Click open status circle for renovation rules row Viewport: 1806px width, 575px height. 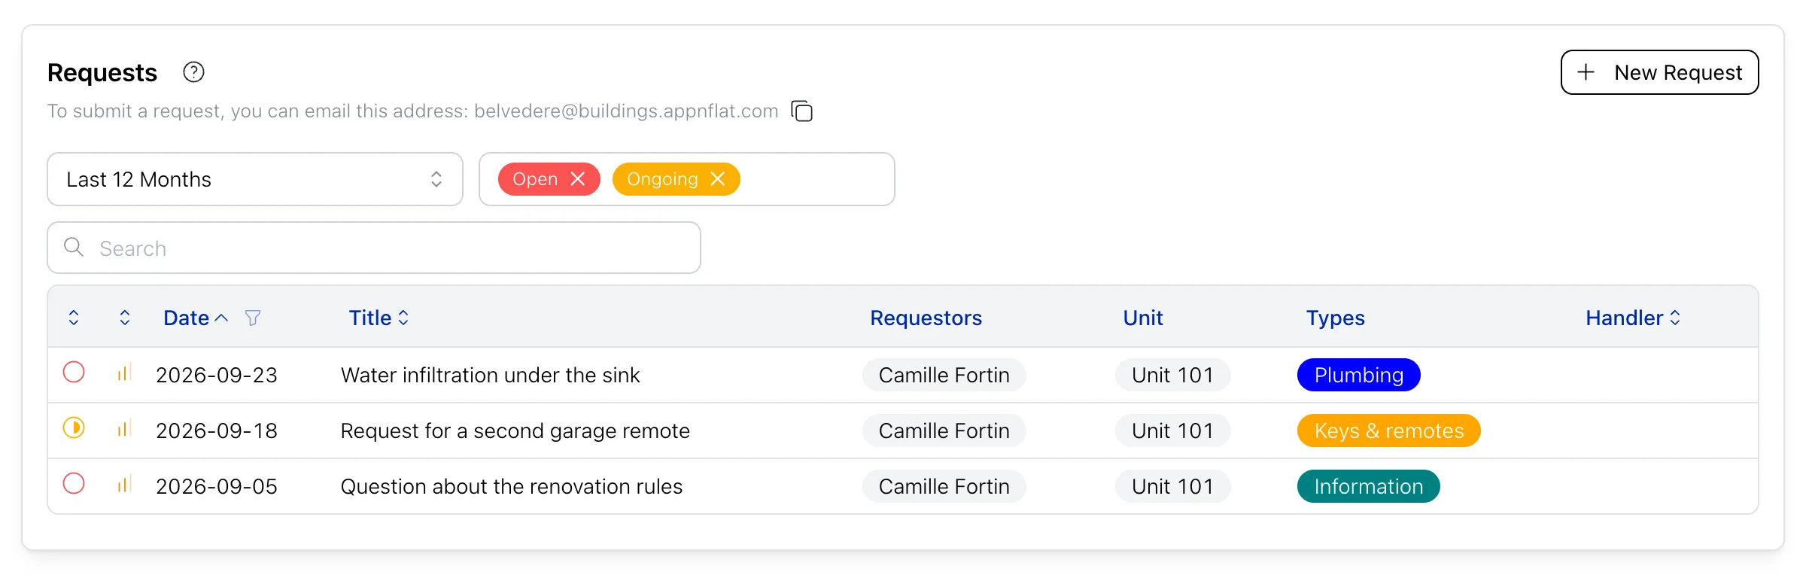coord(74,483)
